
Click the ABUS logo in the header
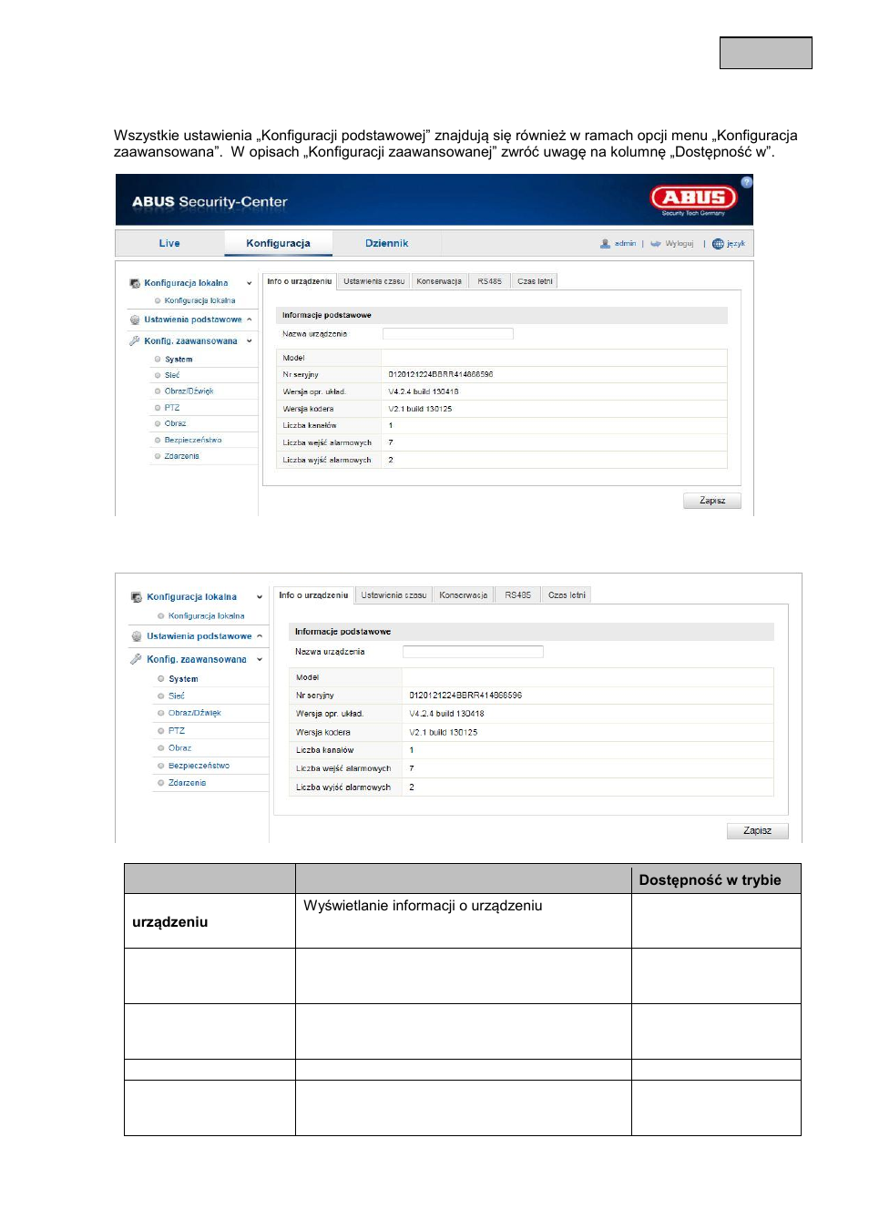694,198
